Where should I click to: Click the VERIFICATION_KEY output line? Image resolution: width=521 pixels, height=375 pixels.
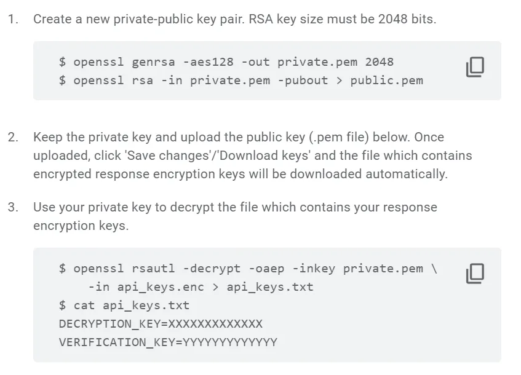[x=168, y=342]
